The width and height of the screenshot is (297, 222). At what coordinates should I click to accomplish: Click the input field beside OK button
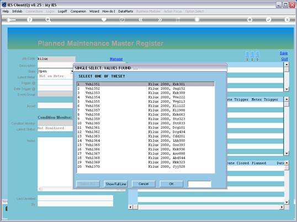(199, 184)
